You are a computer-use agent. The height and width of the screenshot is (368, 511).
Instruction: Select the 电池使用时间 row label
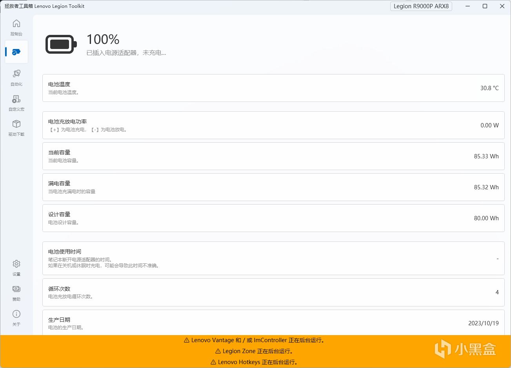pos(65,252)
